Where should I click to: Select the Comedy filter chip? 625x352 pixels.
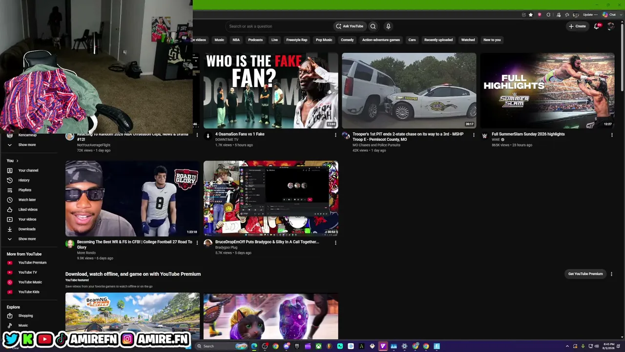[x=347, y=40]
